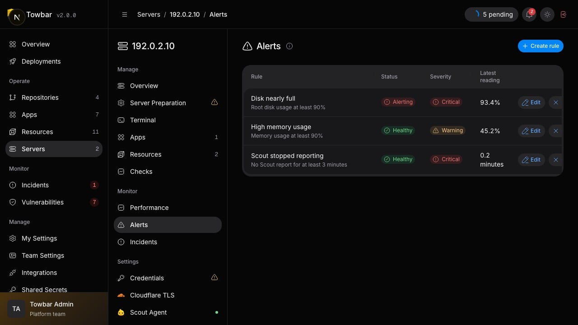Open the server Overview page
Screen dimensions: 578x325
[168, 86]
